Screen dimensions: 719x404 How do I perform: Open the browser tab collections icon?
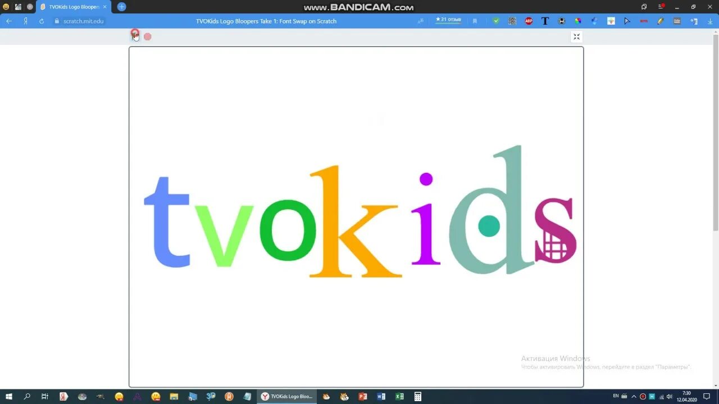(x=644, y=7)
